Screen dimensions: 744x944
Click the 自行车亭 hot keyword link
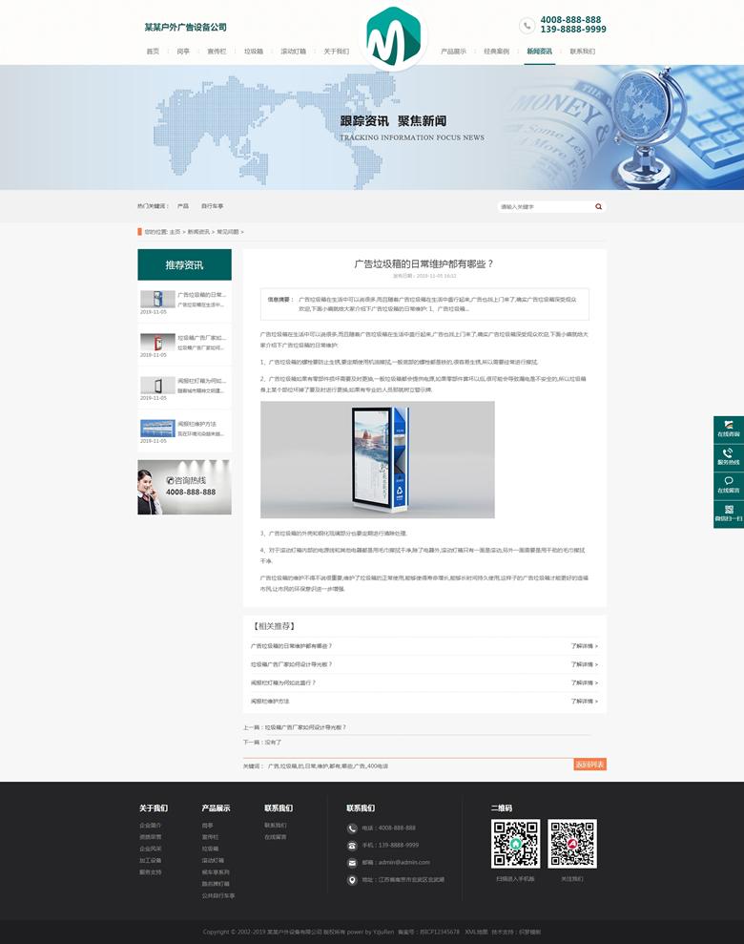click(212, 206)
